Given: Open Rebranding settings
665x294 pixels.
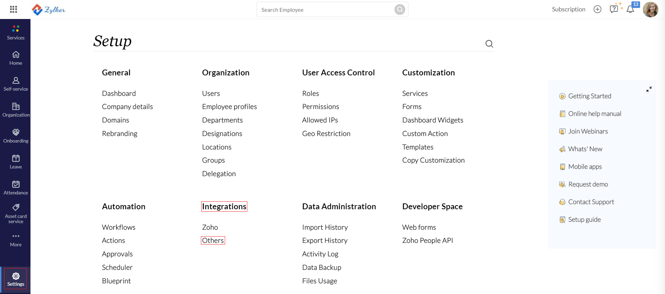Looking at the screenshot, I should click(119, 134).
